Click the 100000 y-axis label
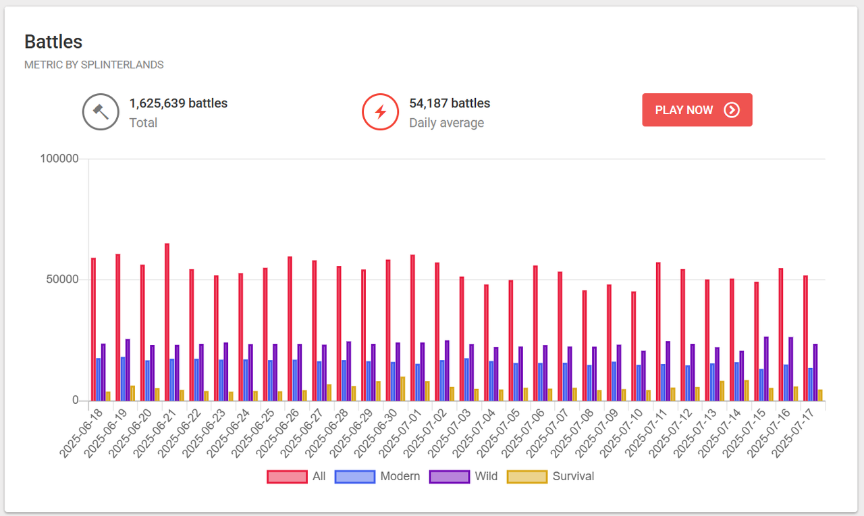The image size is (864, 516). click(60, 159)
